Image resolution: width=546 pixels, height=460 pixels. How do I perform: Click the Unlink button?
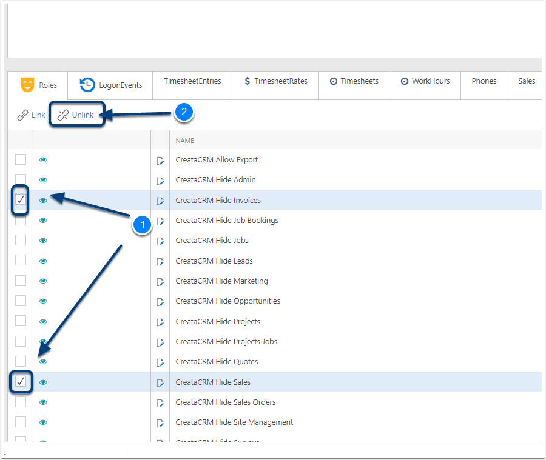point(76,115)
